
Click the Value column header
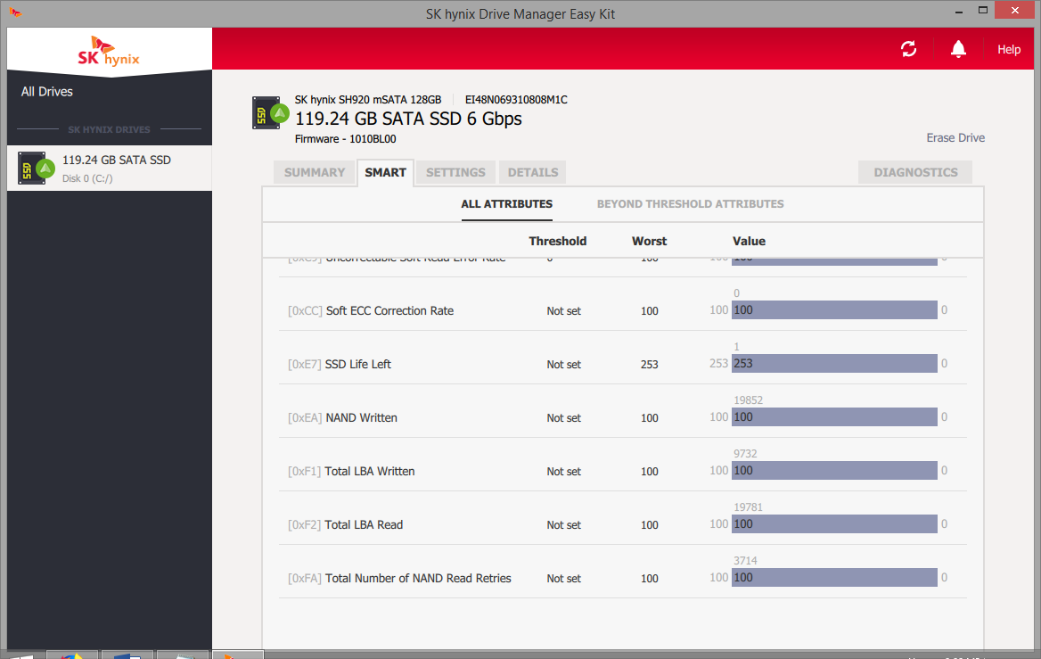[749, 241]
